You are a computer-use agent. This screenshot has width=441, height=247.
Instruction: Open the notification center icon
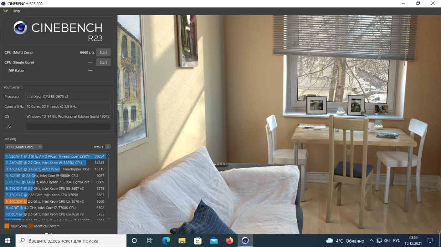coord(430,240)
